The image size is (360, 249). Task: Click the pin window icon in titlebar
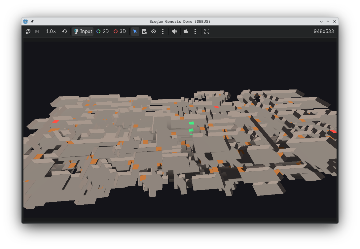tap(32, 21)
